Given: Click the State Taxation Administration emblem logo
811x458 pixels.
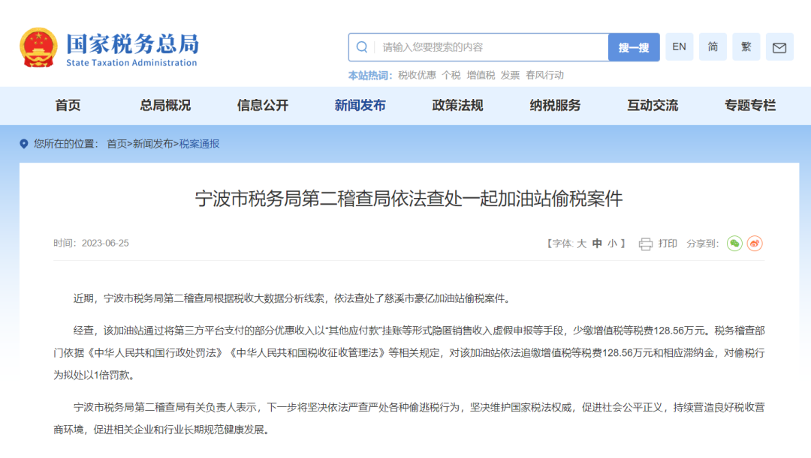Looking at the screenshot, I should point(38,47).
